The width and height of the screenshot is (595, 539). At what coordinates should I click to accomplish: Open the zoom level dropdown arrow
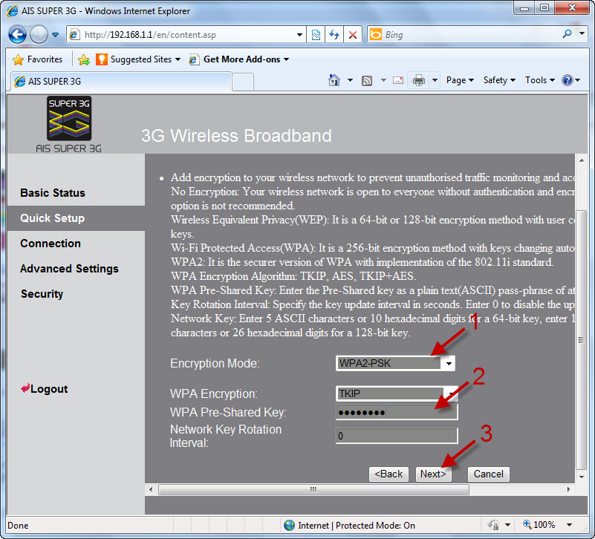(569, 525)
